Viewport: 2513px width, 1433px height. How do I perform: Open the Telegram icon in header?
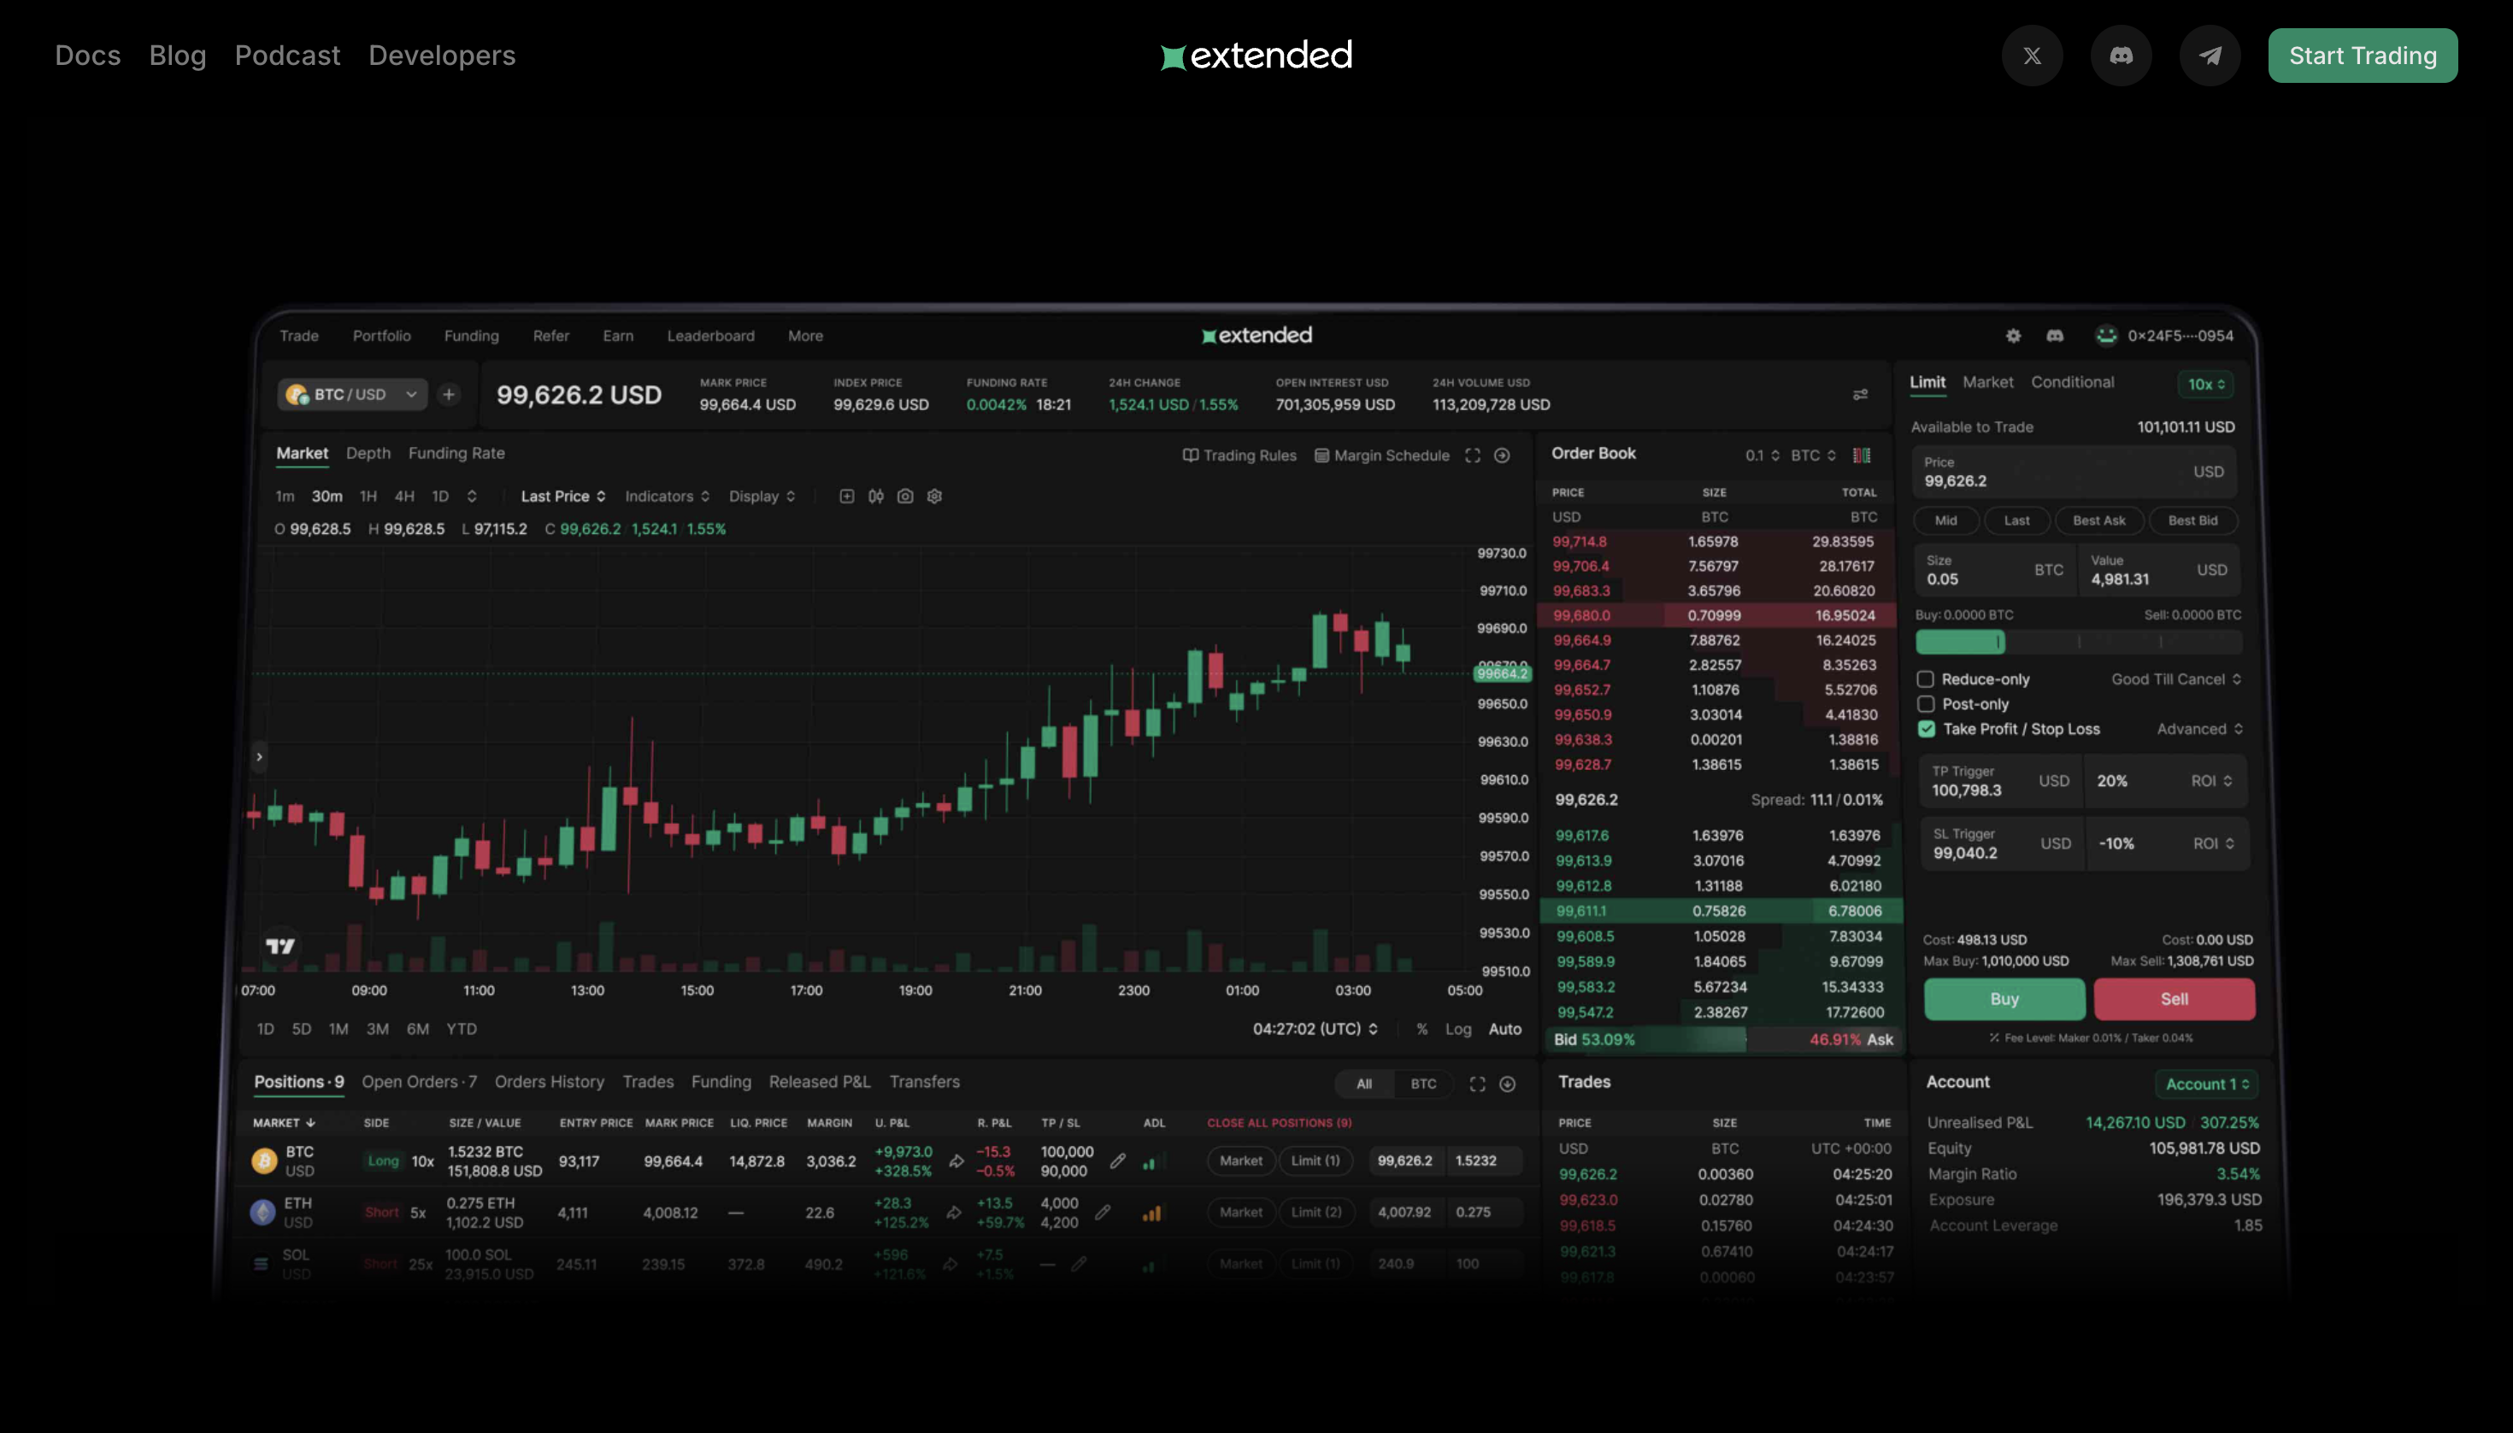coord(2210,56)
